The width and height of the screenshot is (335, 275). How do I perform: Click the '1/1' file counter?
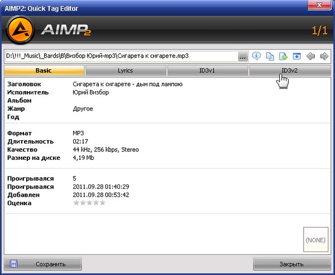[x=319, y=31]
